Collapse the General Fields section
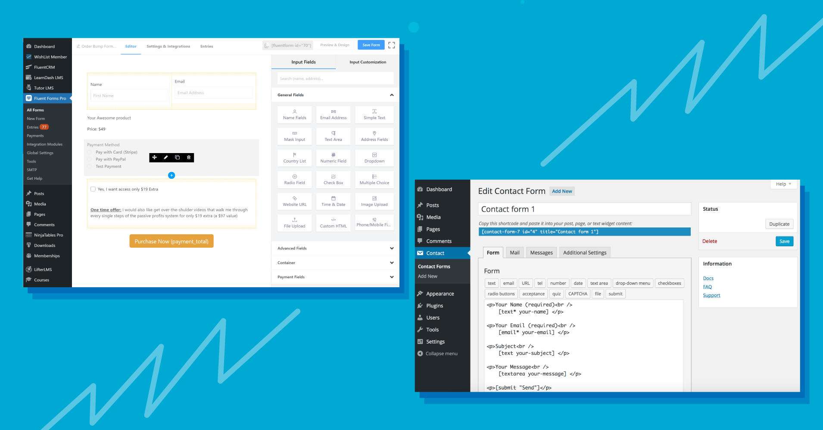This screenshot has width=823, height=430. tap(391, 95)
